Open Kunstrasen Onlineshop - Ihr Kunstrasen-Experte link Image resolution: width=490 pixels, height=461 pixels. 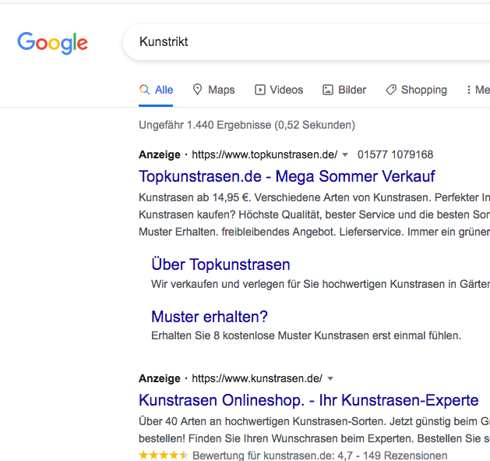pos(308,400)
